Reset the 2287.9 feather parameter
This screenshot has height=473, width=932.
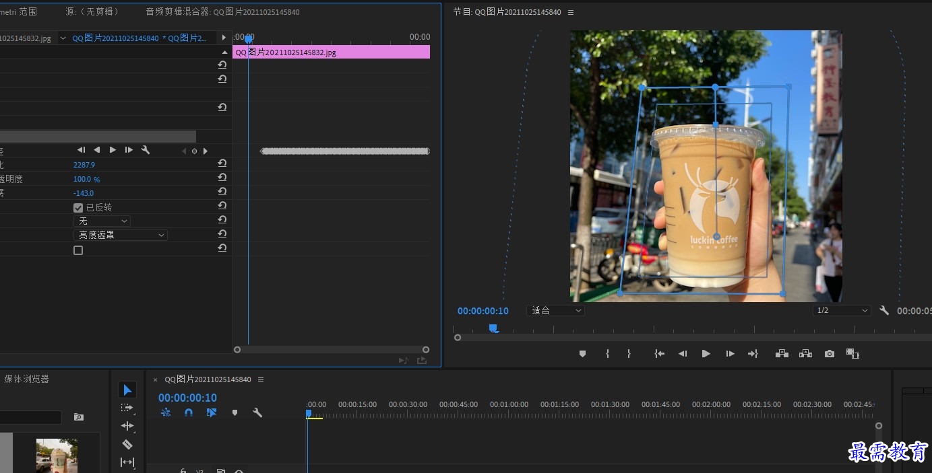pyautogui.click(x=222, y=164)
